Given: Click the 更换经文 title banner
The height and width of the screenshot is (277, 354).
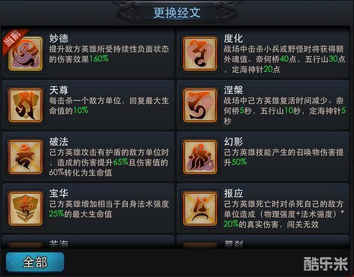Looking at the screenshot, I should tap(177, 12).
